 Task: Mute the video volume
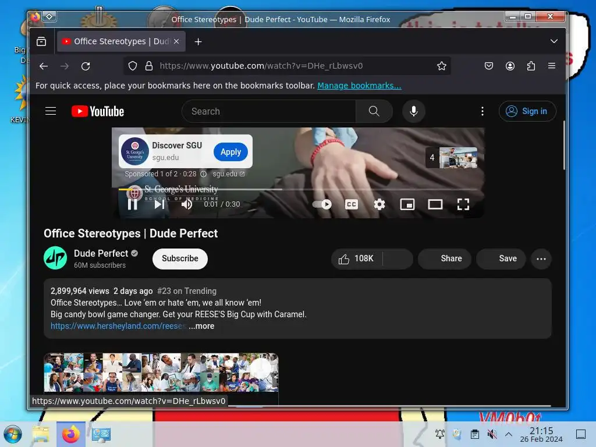[x=187, y=204]
